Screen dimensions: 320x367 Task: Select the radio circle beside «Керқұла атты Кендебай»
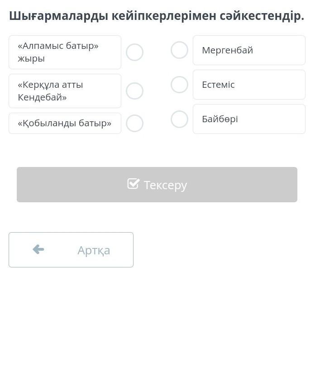tap(134, 91)
